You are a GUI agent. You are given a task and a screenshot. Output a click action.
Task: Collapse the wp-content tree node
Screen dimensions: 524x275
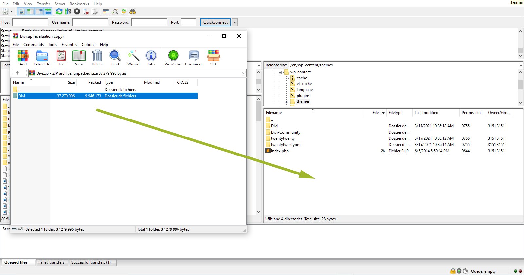pyautogui.click(x=280, y=72)
